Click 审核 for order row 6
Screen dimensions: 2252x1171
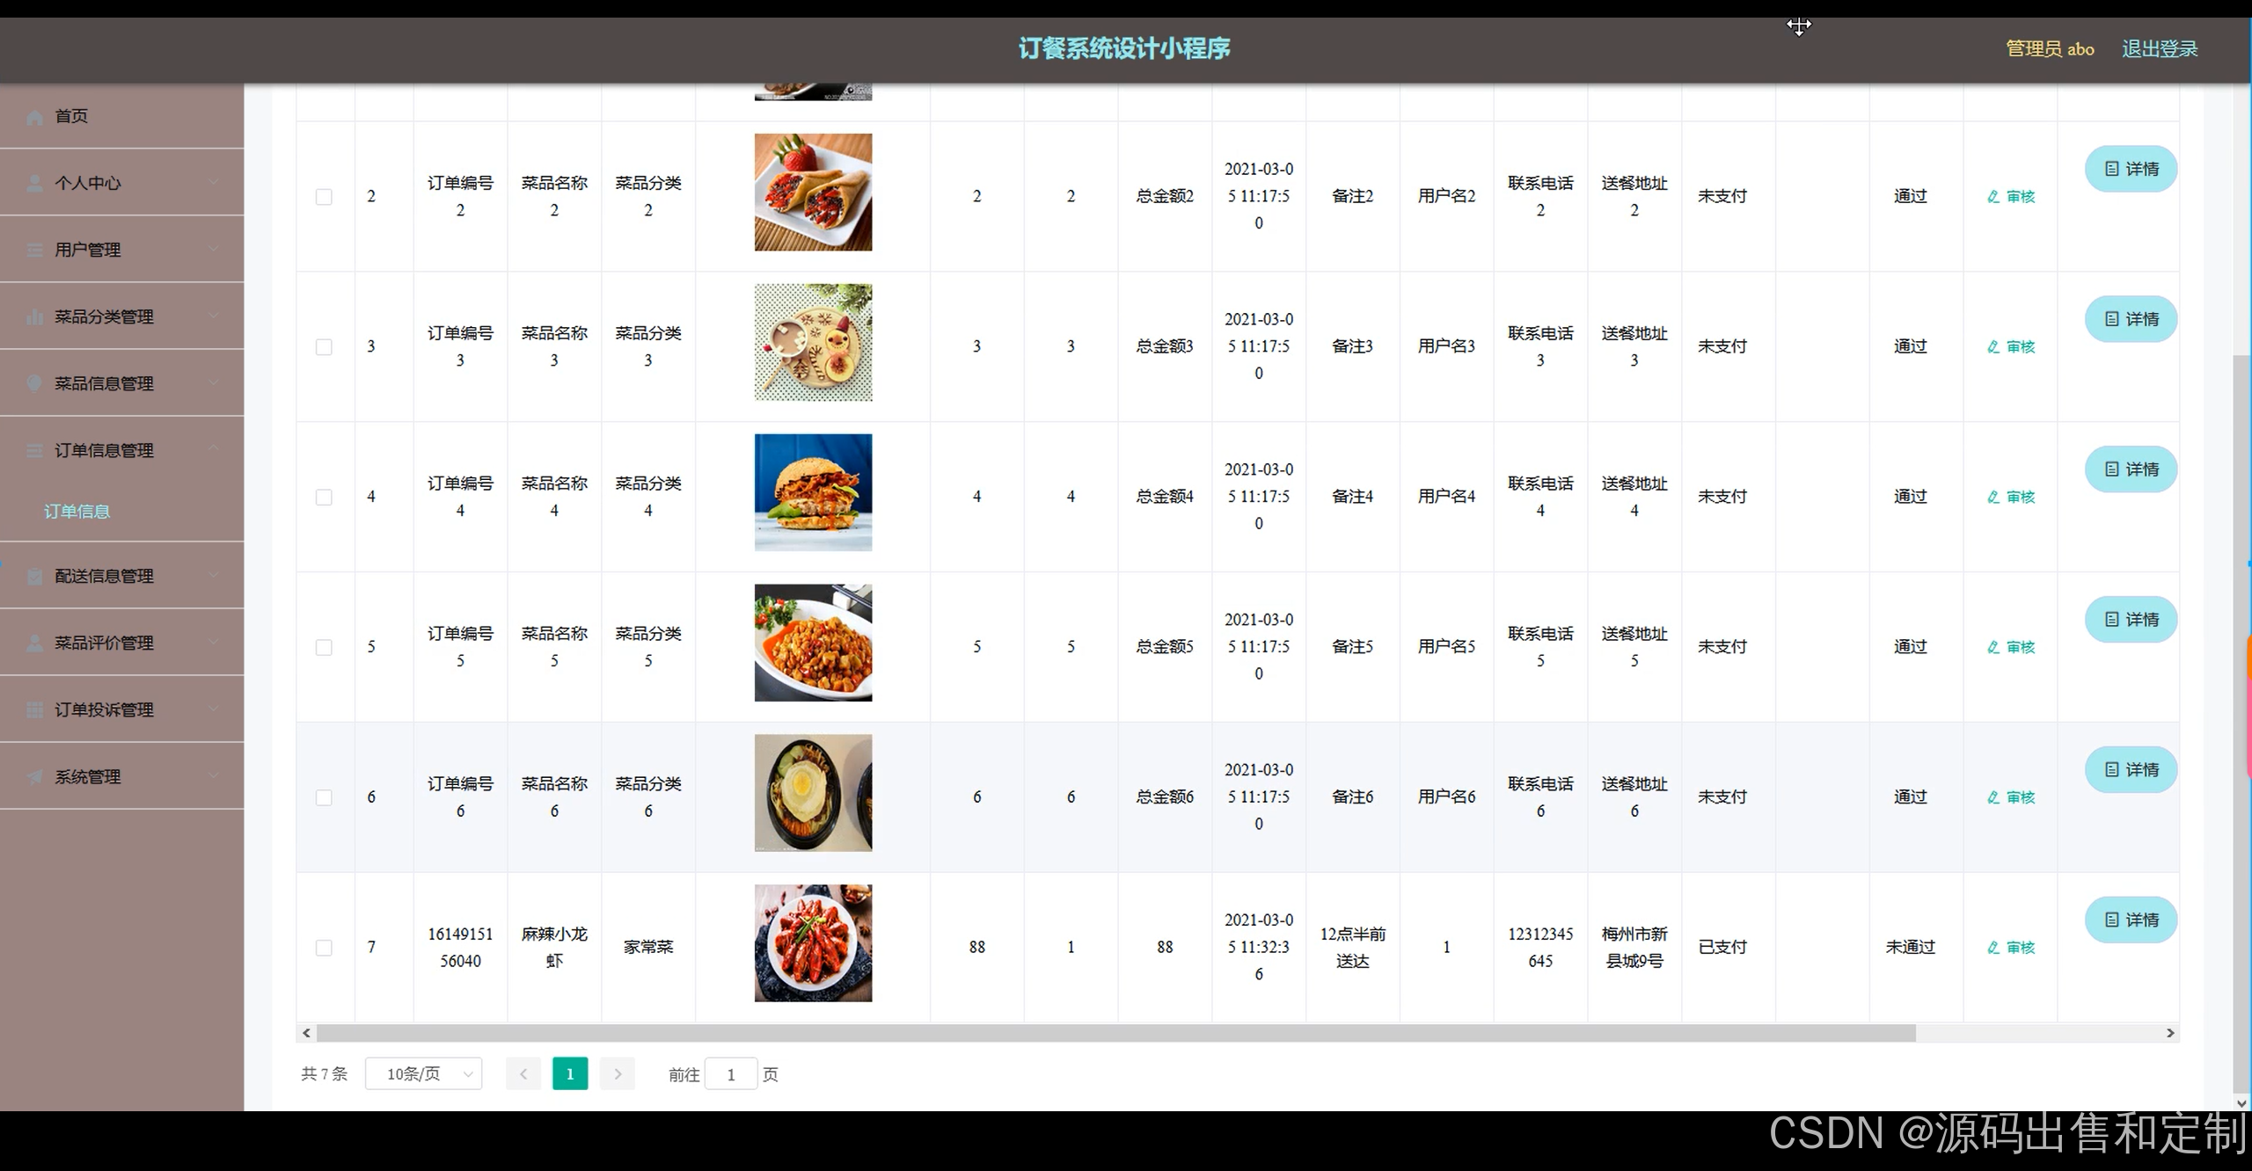(2011, 797)
